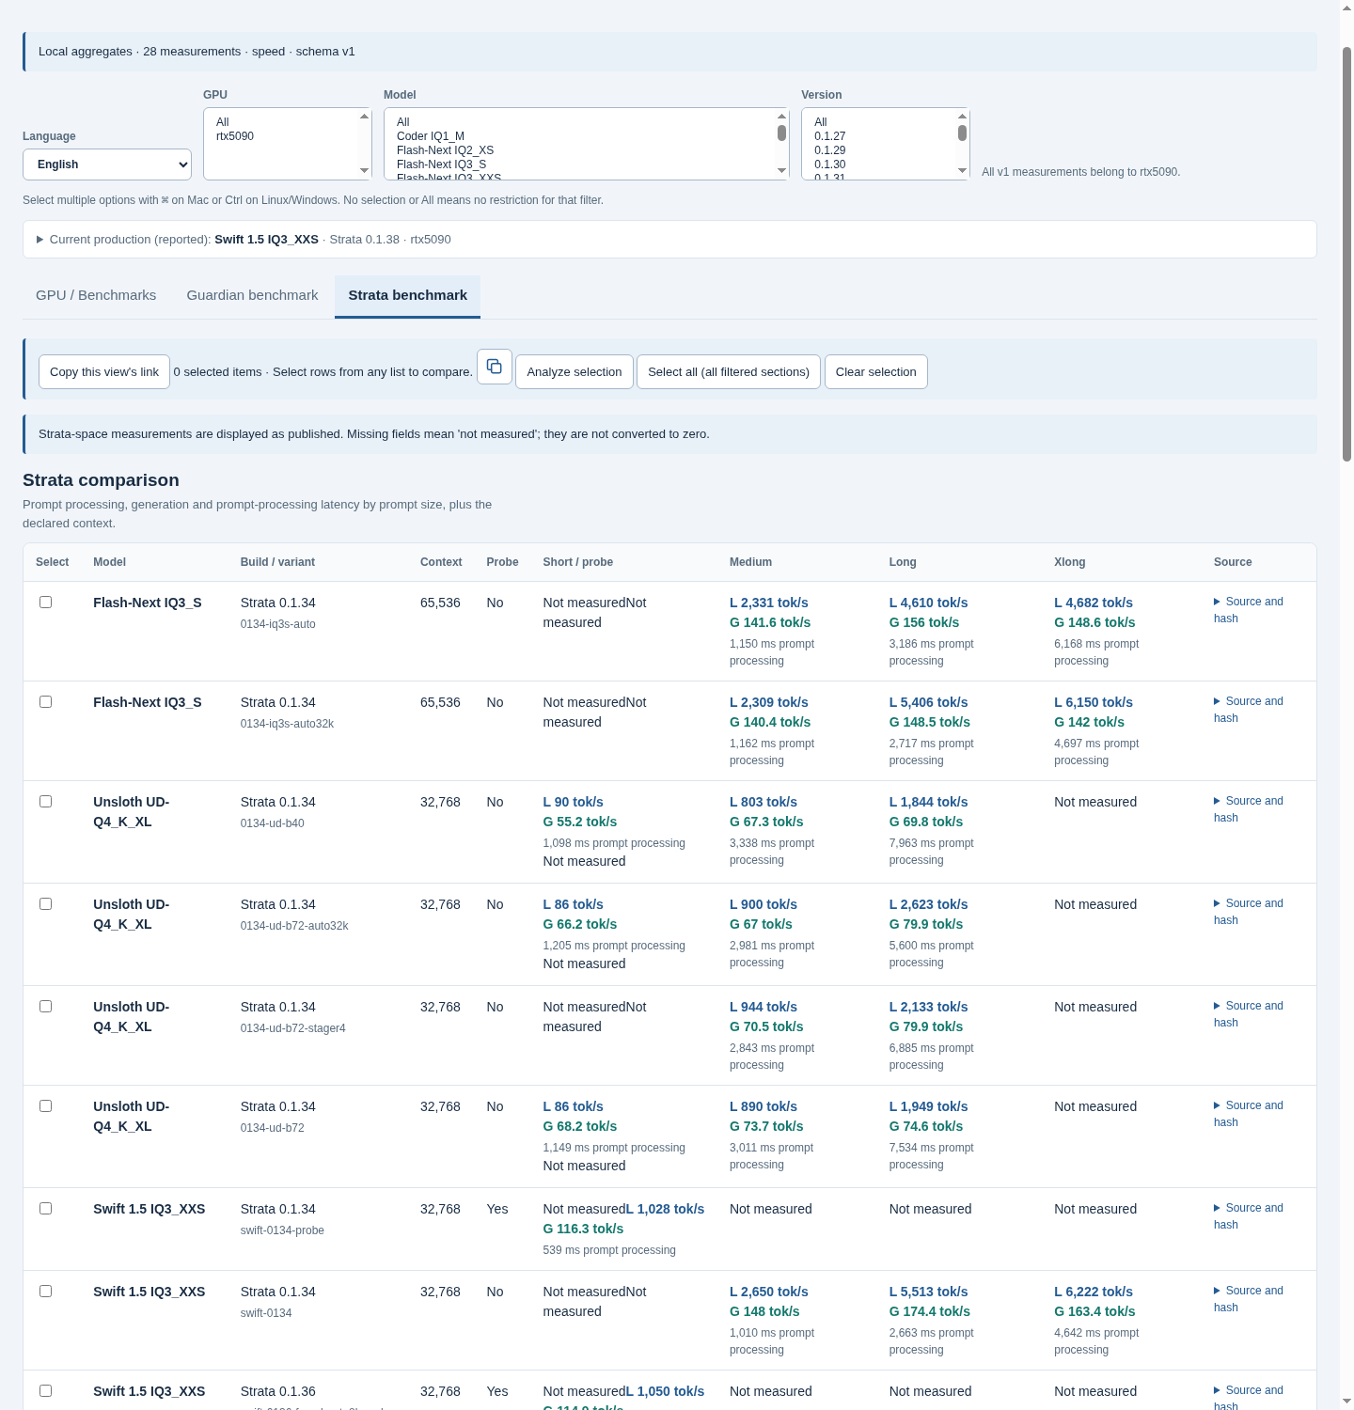Open the Language dropdown
This screenshot has height=1410, width=1354.
[x=107, y=164]
